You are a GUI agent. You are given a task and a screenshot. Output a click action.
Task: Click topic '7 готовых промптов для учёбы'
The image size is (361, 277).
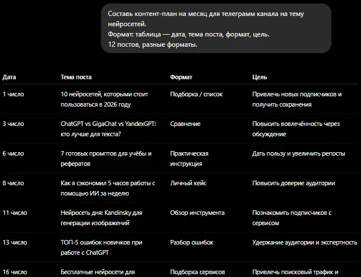106,158
